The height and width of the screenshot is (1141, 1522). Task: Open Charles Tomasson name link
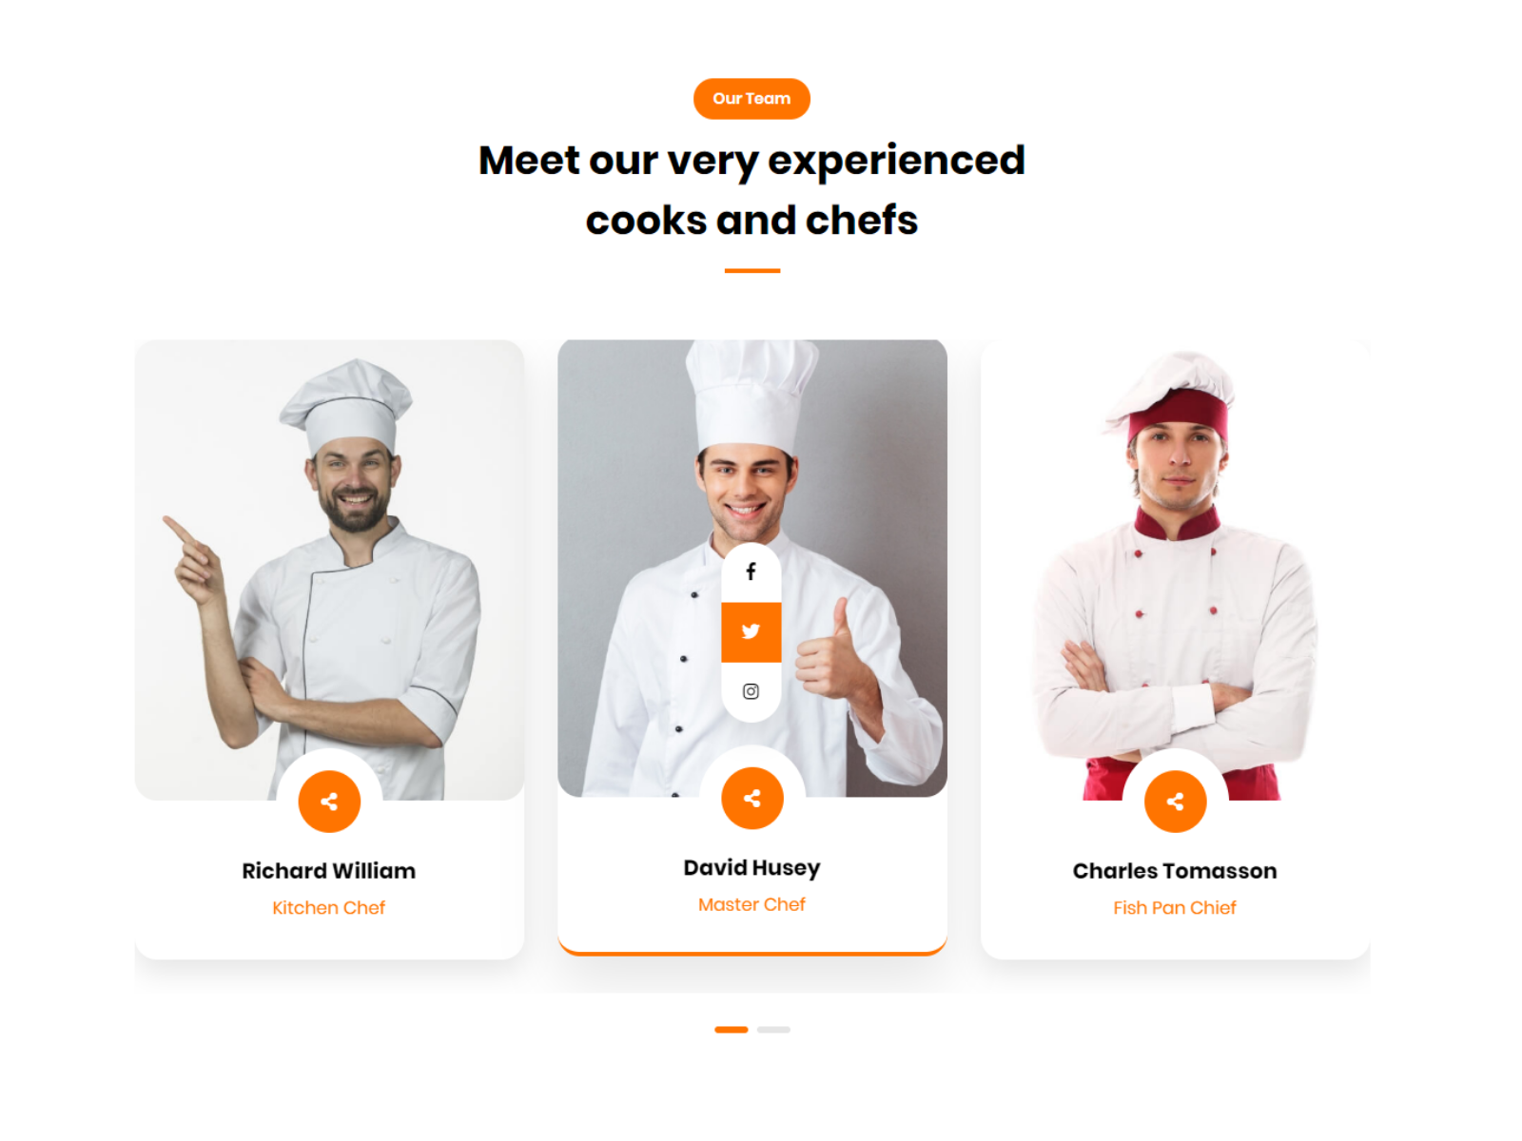1175,871
